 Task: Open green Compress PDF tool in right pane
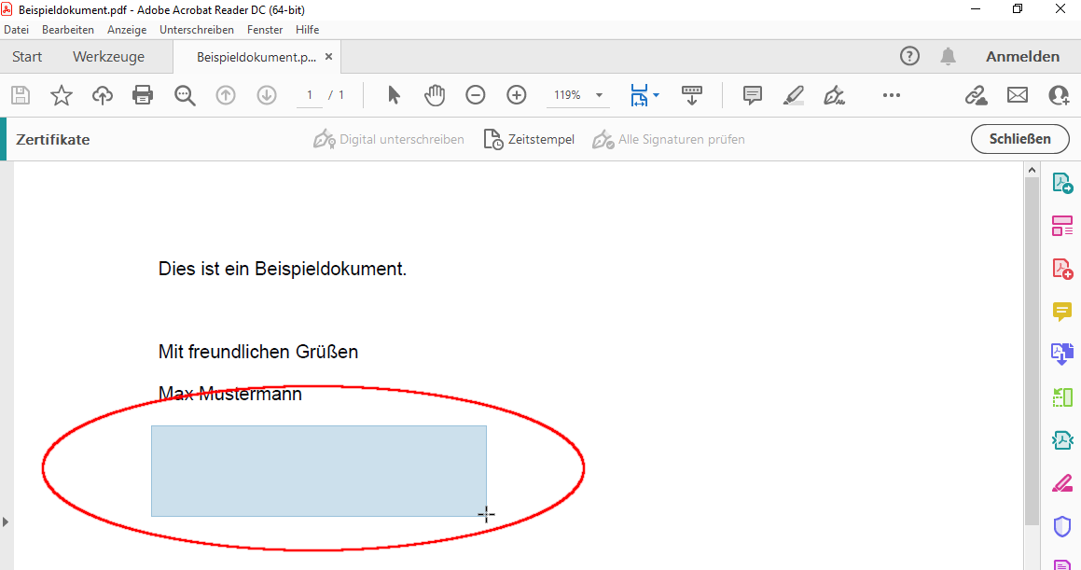point(1061,397)
